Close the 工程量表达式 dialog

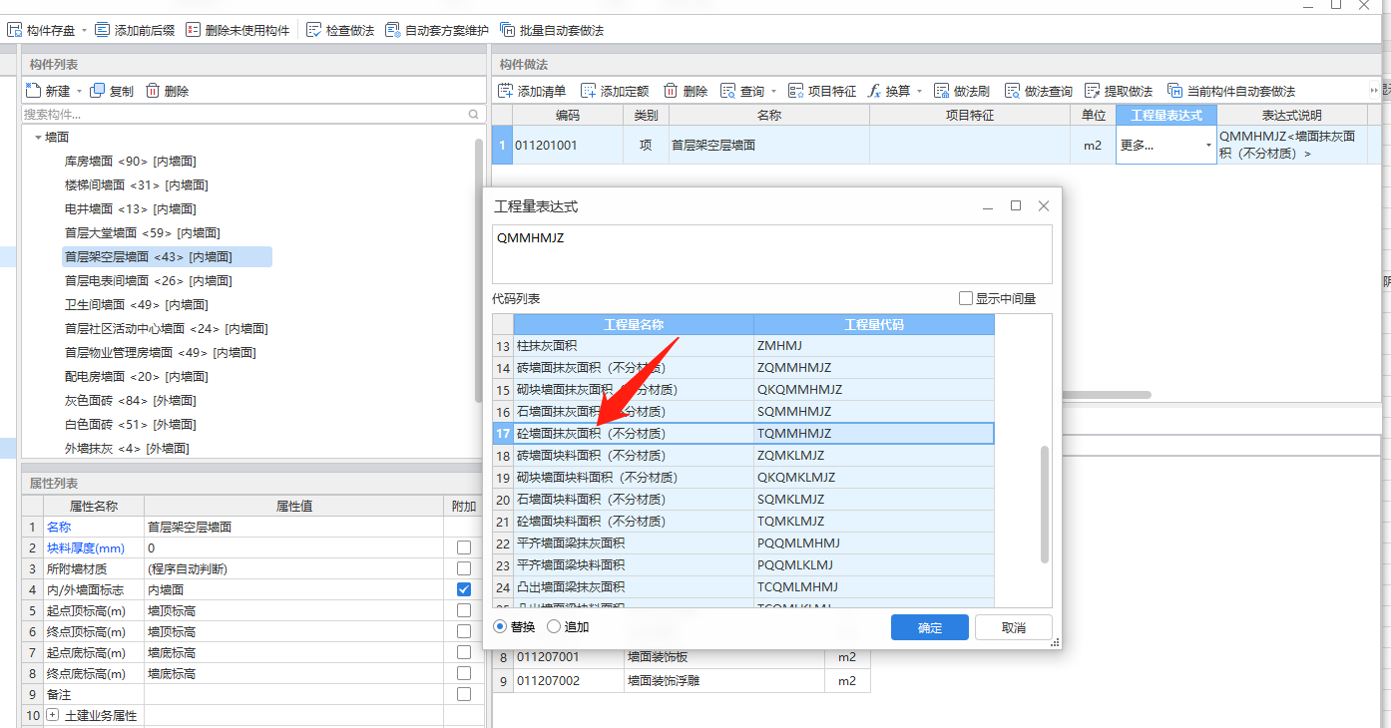[1044, 205]
